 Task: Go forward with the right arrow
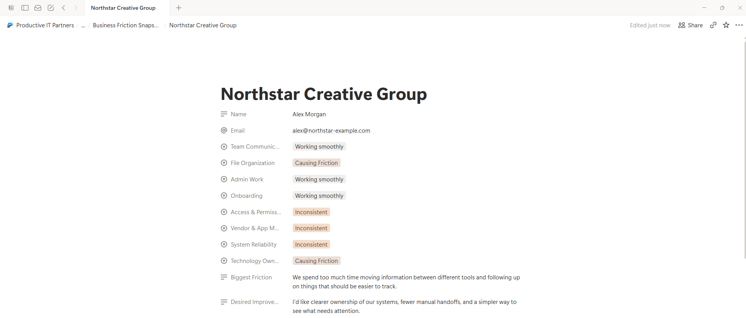(x=76, y=8)
